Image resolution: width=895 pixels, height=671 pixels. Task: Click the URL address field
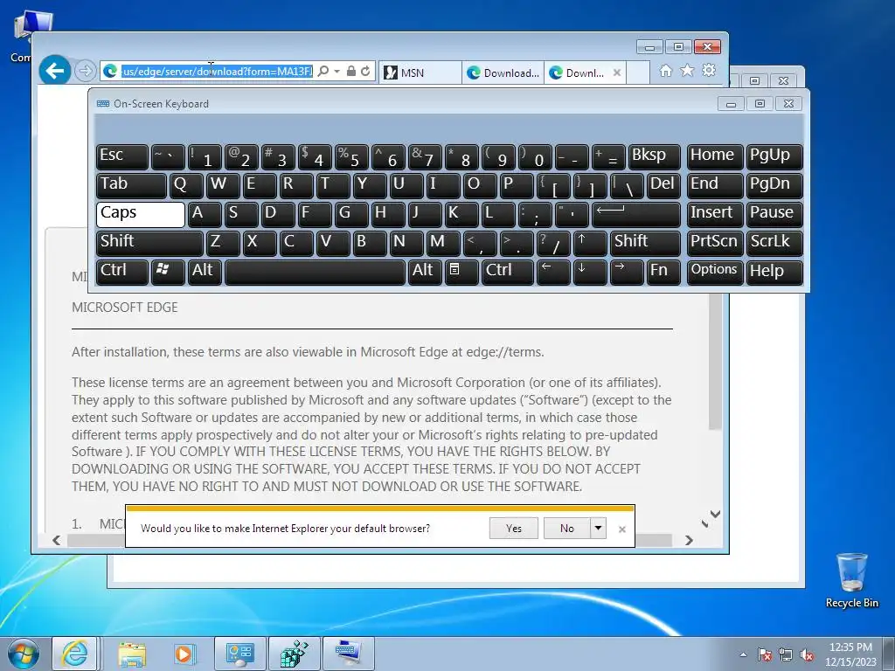217,72
